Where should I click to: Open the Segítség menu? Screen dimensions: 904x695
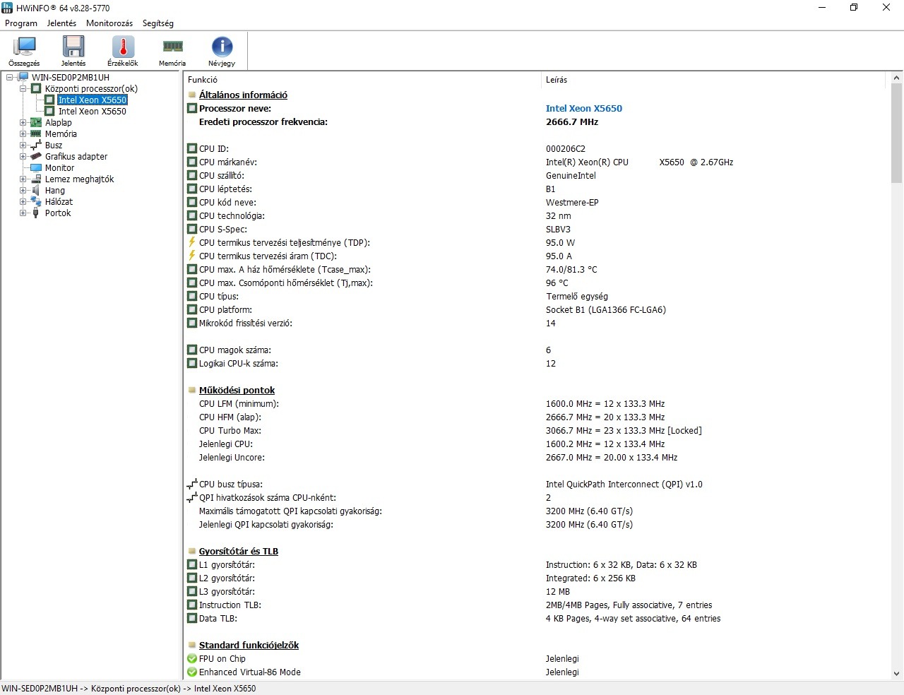(x=158, y=23)
